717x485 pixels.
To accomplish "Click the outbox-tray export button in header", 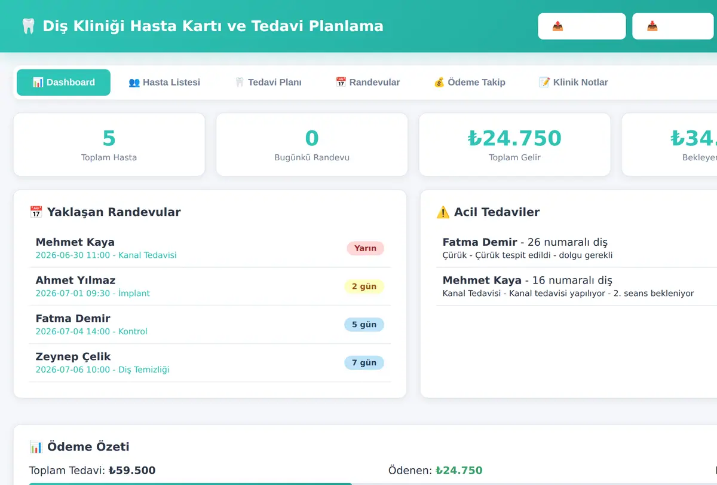I will [x=582, y=26].
